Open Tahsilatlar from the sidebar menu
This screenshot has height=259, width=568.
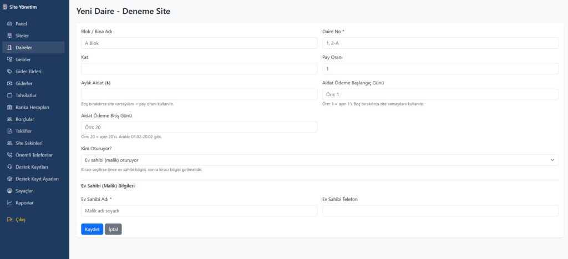(26, 95)
